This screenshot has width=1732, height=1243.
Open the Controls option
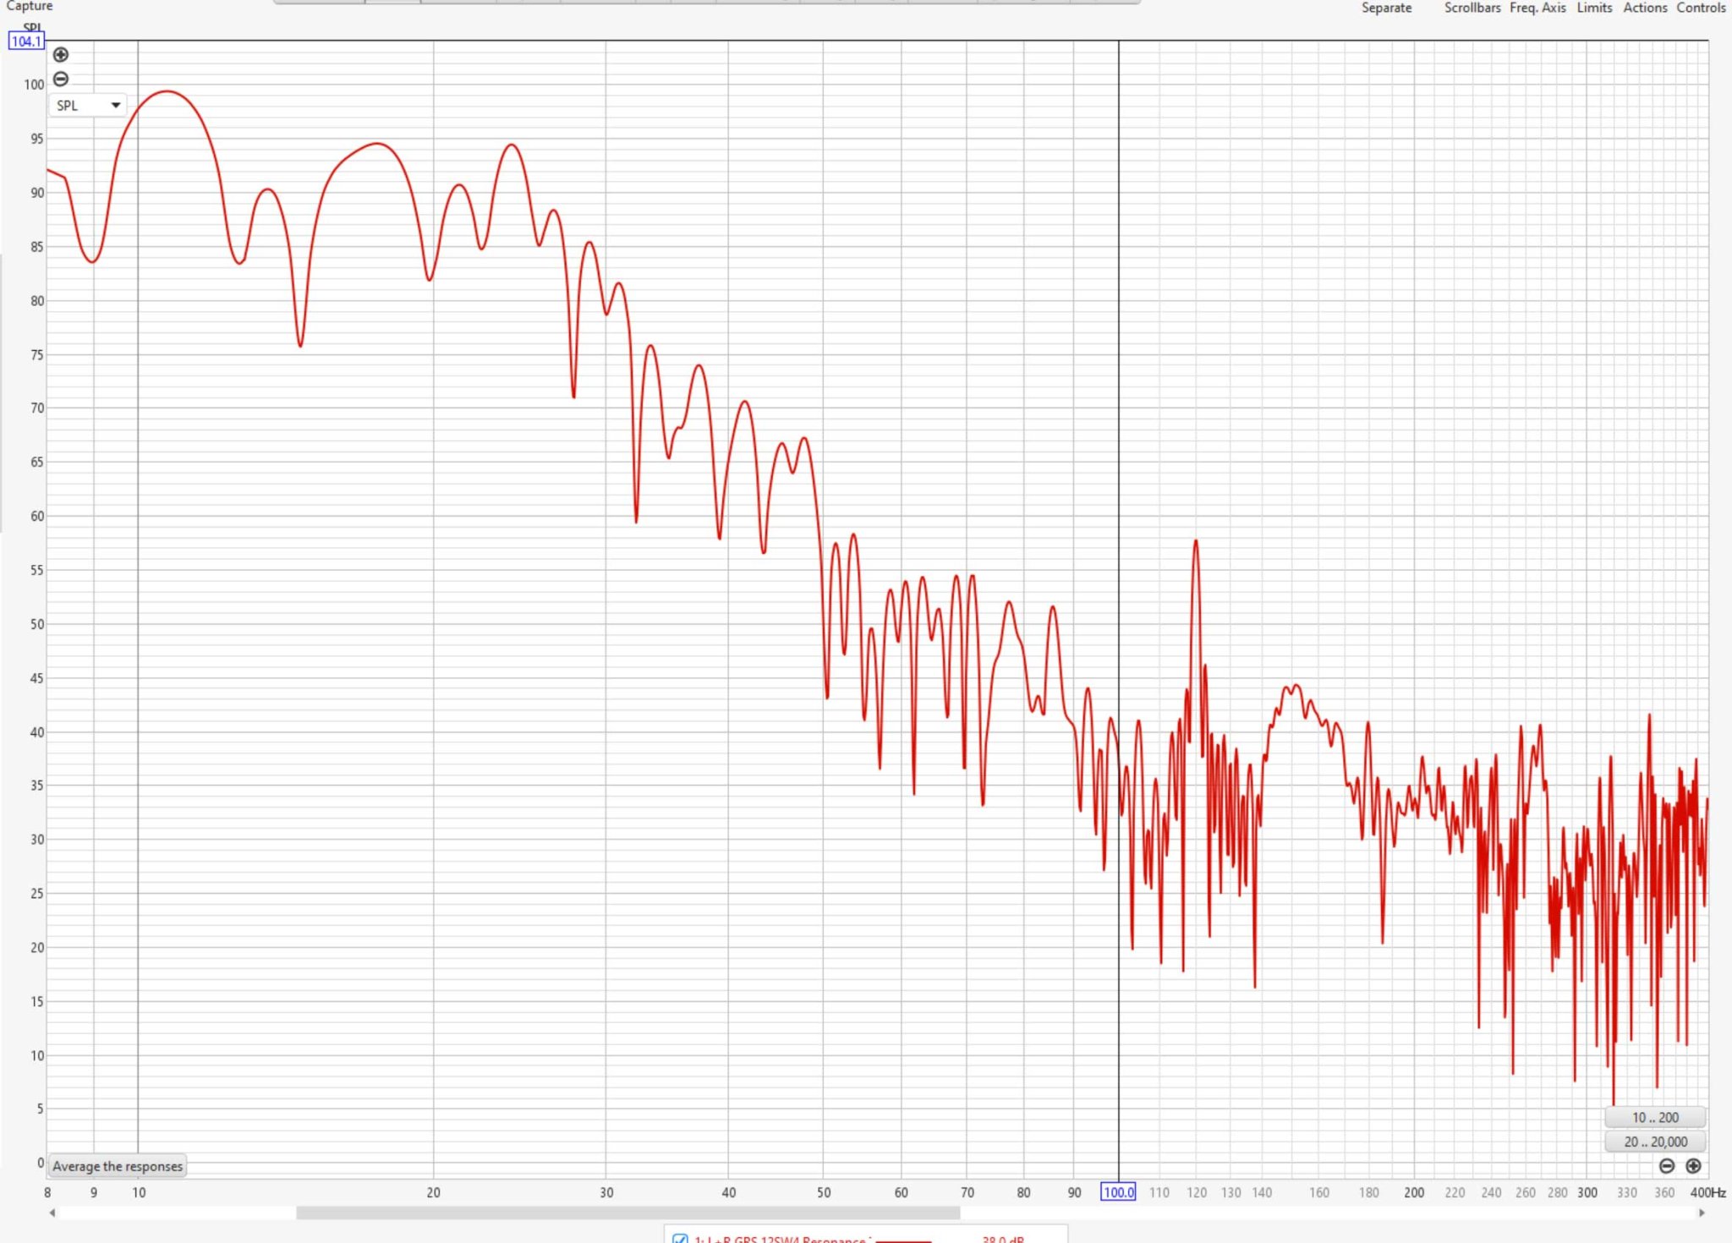1701,8
